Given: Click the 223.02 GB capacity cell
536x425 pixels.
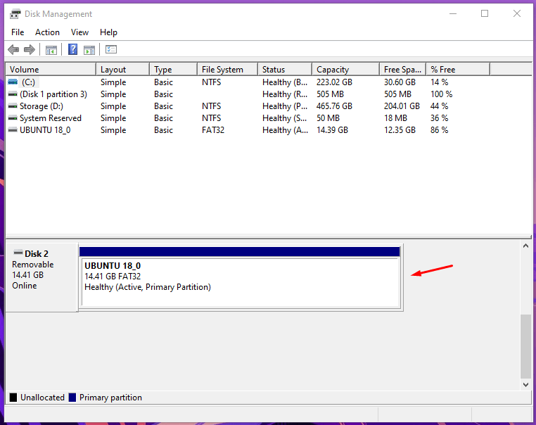Looking at the screenshot, I should point(334,82).
